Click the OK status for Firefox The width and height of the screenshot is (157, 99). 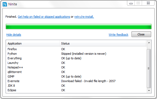63,49
